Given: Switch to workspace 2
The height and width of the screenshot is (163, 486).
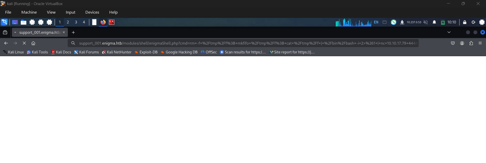Looking at the screenshot, I should pyautogui.click(x=68, y=22).
